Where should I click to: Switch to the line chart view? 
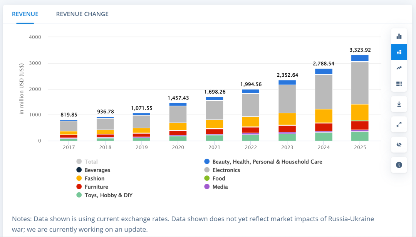click(399, 68)
